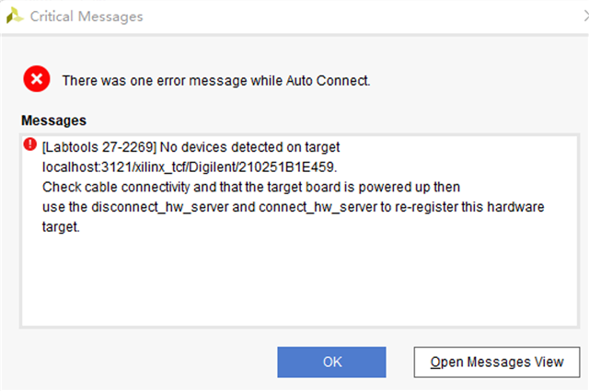
Task: Click empty title bar area right of title
Action: tap(368, 17)
